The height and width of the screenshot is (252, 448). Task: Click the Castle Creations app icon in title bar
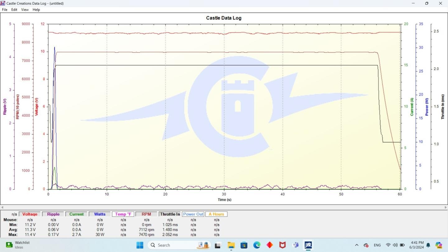3,3
